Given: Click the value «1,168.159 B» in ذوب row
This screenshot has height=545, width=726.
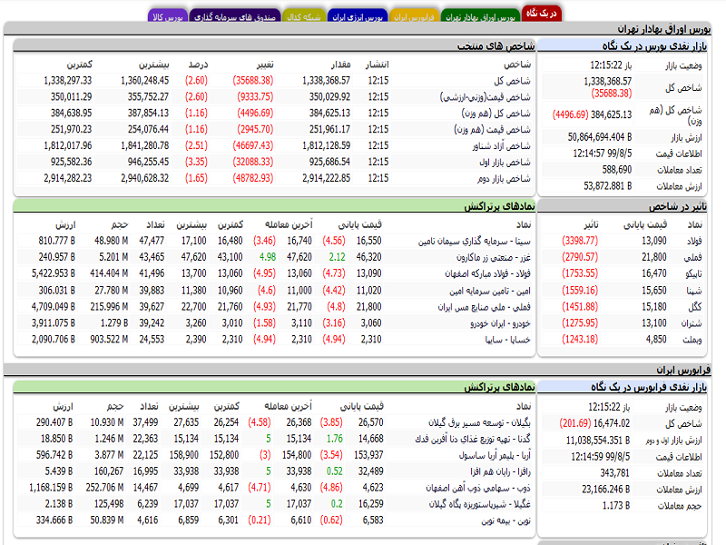Looking at the screenshot, I should 51,487.
